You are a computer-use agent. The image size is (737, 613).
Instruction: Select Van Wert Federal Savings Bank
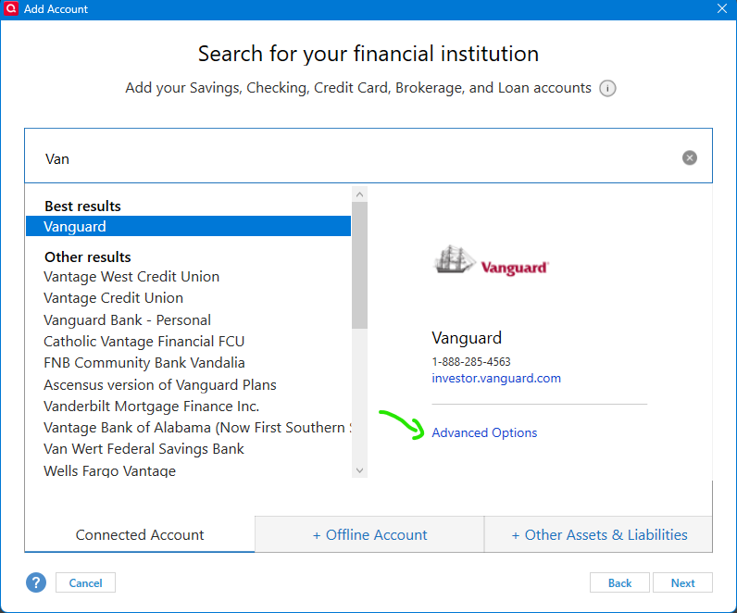point(144,449)
